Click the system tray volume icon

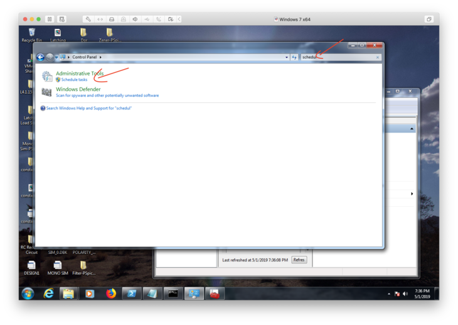point(405,294)
